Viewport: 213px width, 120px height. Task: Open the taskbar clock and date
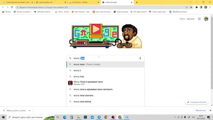click(201, 117)
